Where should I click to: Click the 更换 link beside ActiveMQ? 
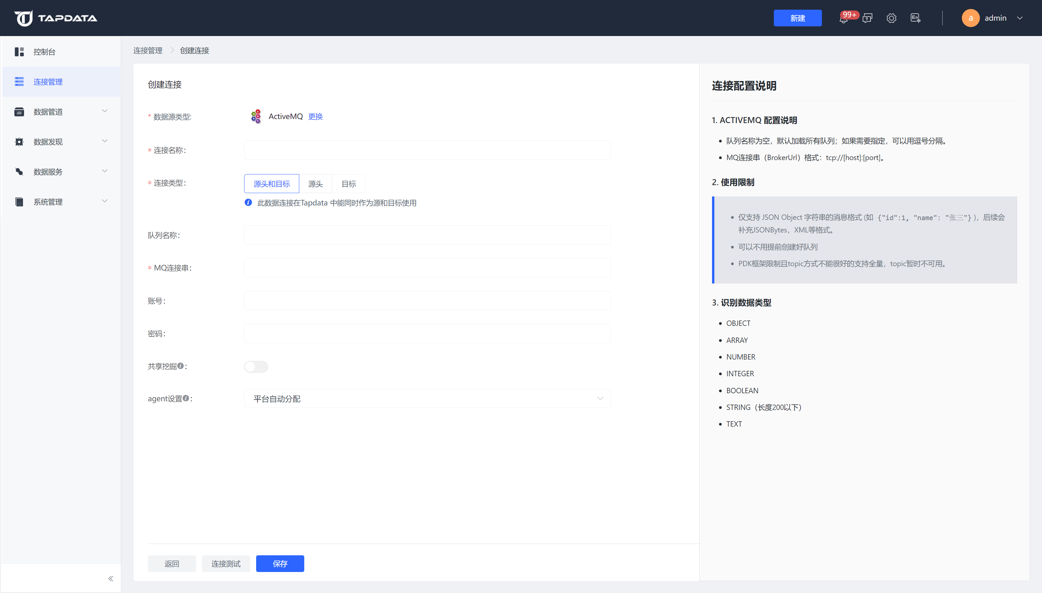click(x=315, y=116)
